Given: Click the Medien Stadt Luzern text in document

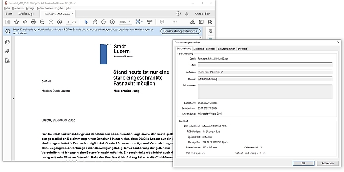Looking at the screenshot, I should tap(56, 91).
